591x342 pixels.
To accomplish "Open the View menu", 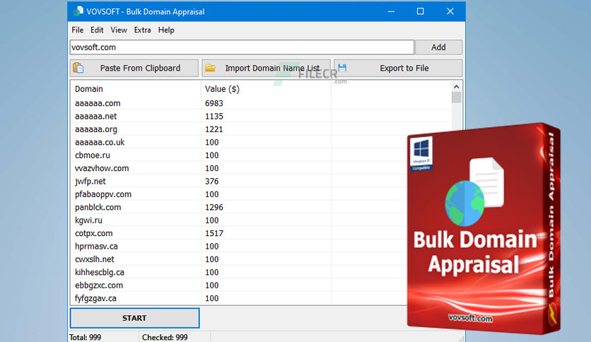I will pyautogui.click(x=119, y=30).
